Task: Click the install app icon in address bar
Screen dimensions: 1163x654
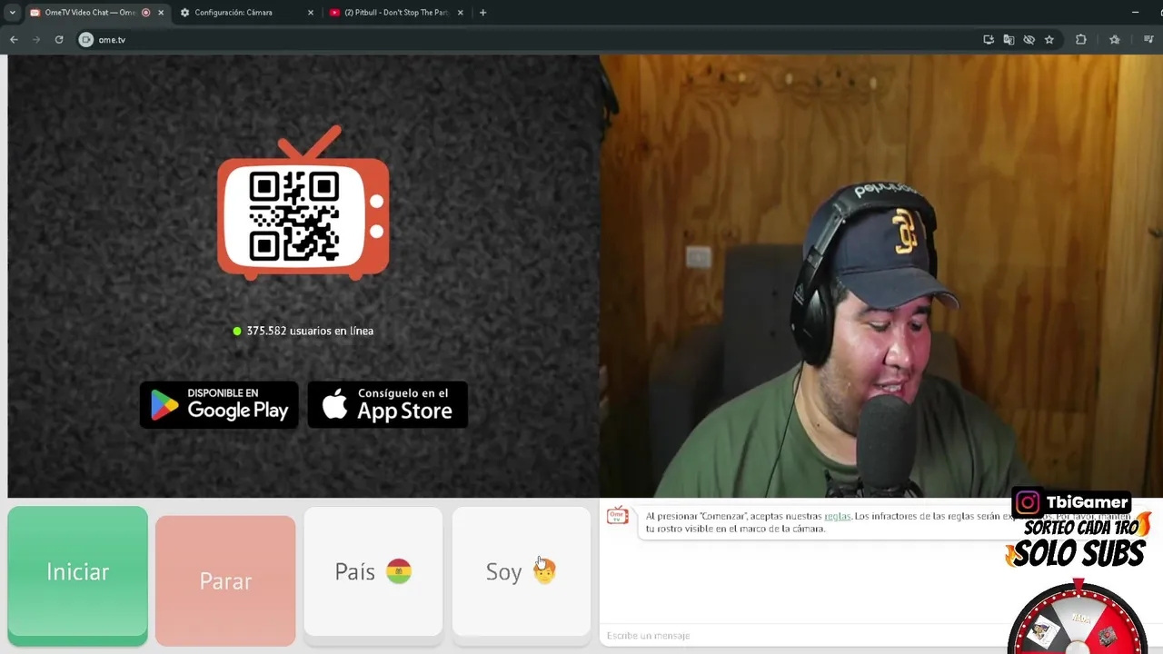Action: 989,40
